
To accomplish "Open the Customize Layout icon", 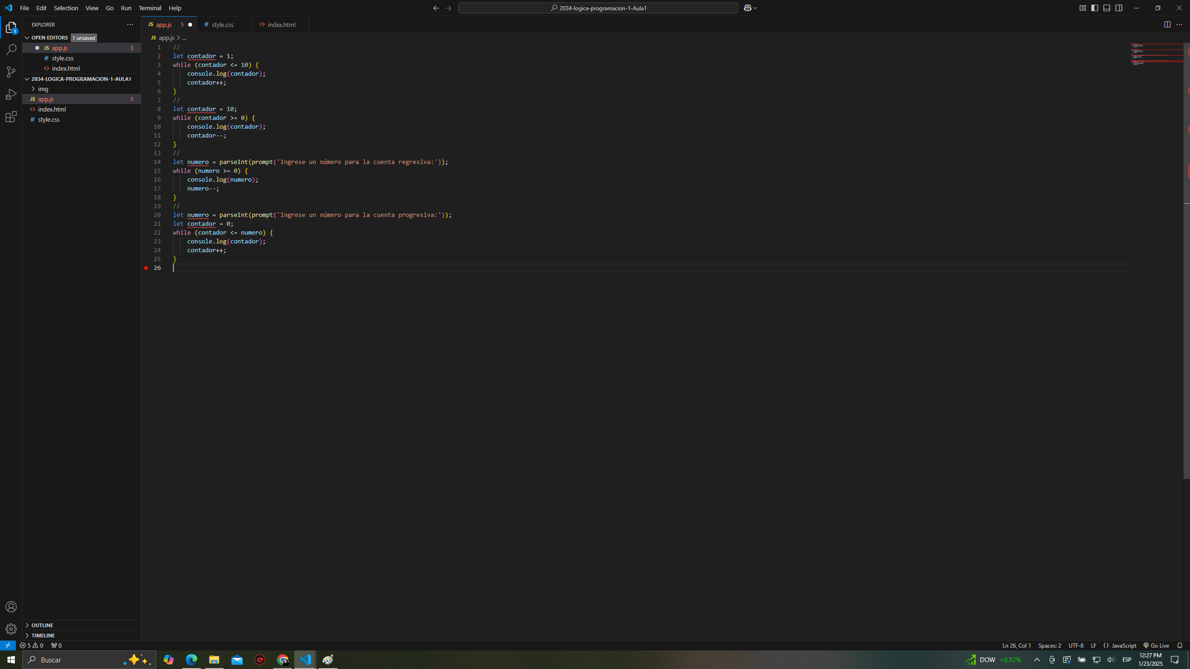I will (x=1083, y=8).
